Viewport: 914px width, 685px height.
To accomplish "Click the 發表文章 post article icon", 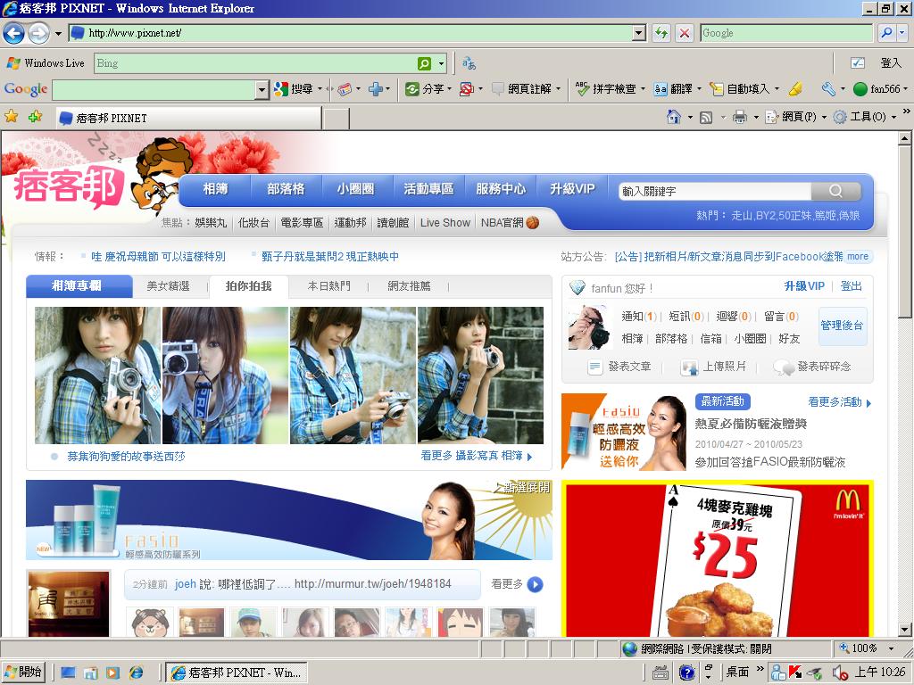I will pyautogui.click(x=594, y=367).
